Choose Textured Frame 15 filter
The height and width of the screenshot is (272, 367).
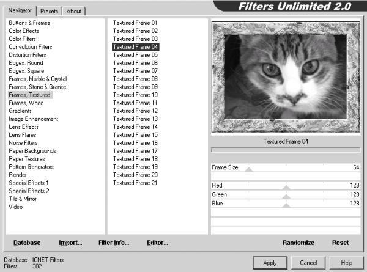pyautogui.click(x=135, y=135)
